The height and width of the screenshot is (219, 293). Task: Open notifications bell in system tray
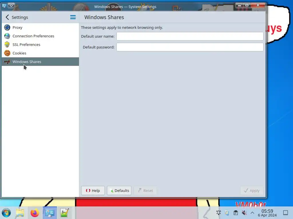(218, 212)
